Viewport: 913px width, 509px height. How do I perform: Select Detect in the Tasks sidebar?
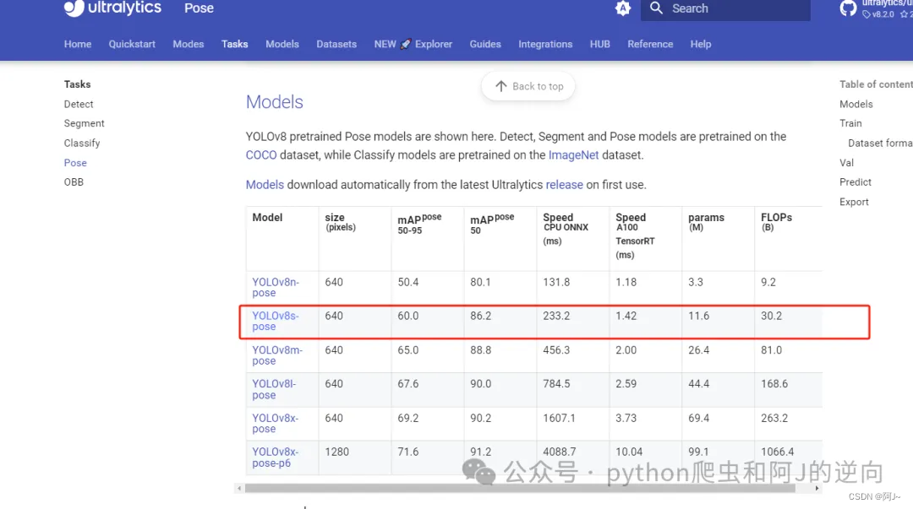pyautogui.click(x=79, y=104)
